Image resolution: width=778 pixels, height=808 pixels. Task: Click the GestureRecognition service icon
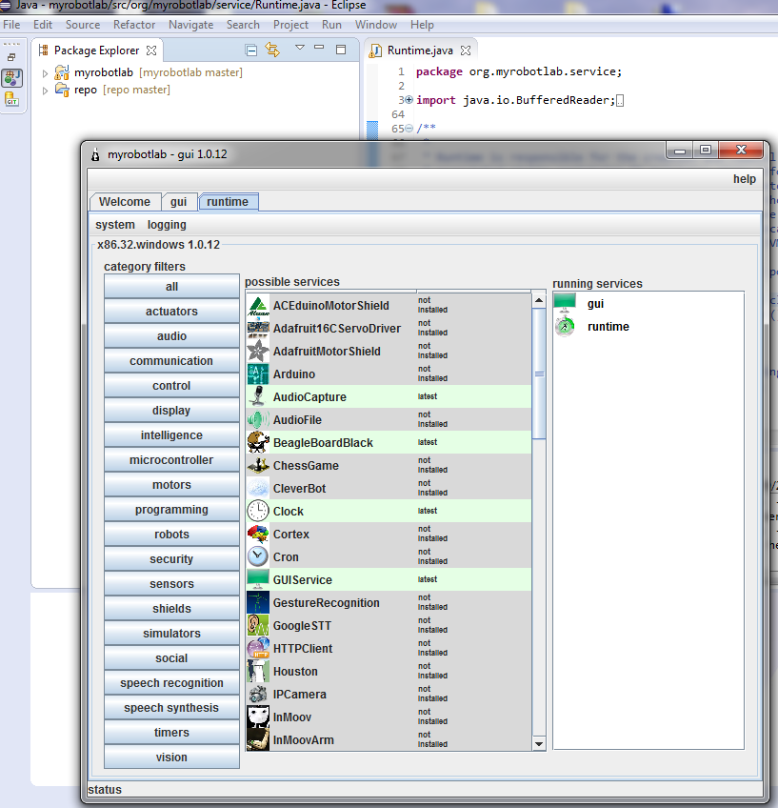(x=258, y=603)
